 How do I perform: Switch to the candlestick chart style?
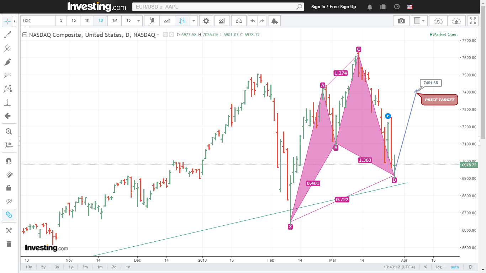pos(152,21)
